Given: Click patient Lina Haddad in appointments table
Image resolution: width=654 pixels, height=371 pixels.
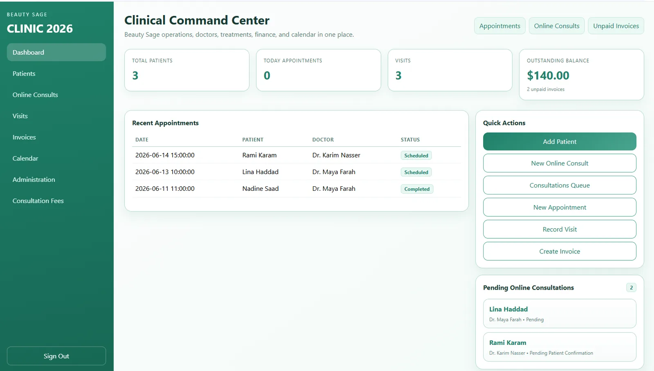Looking at the screenshot, I should click(x=260, y=172).
